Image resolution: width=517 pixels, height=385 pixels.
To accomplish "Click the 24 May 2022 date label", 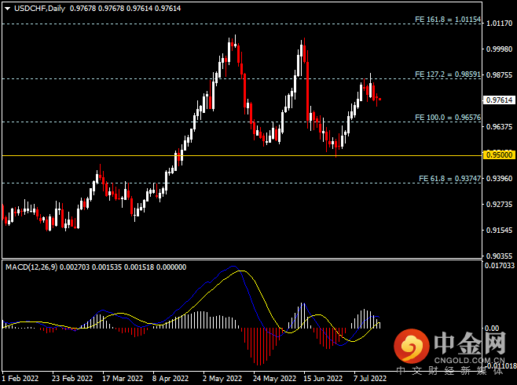I will point(275,379).
